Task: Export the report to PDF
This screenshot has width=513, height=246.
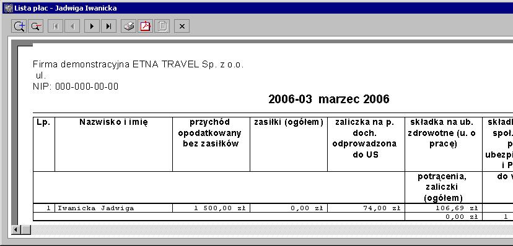Action: 145,27
